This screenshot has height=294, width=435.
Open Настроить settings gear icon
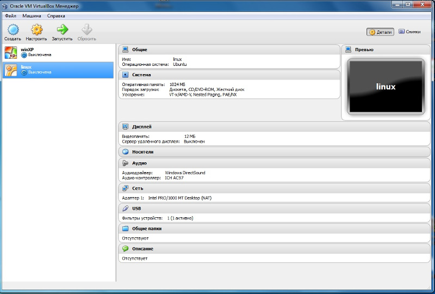click(x=36, y=30)
